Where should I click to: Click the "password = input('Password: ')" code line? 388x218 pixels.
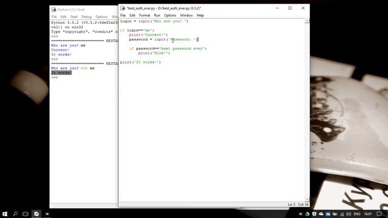point(163,39)
